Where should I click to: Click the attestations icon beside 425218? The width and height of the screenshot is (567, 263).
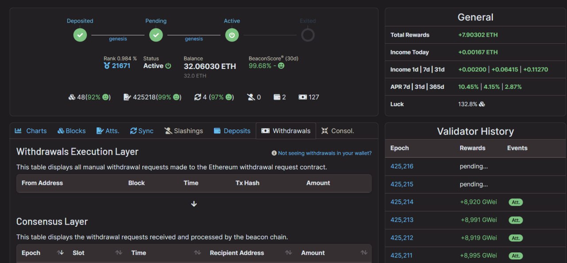tap(127, 97)
